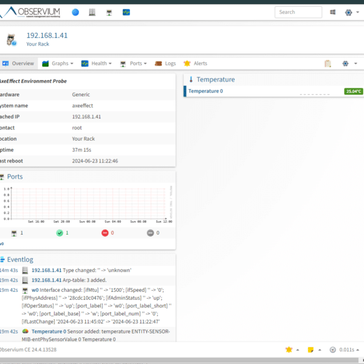Open the health graph icon in navbar
Screen dimensions: 364x364
click(x=126, y=12)
